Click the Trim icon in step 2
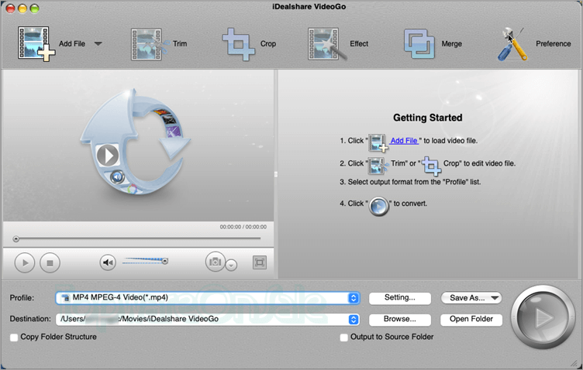This screenshot has height=370, width=583. pyautogui.click(x=377, y=166)
